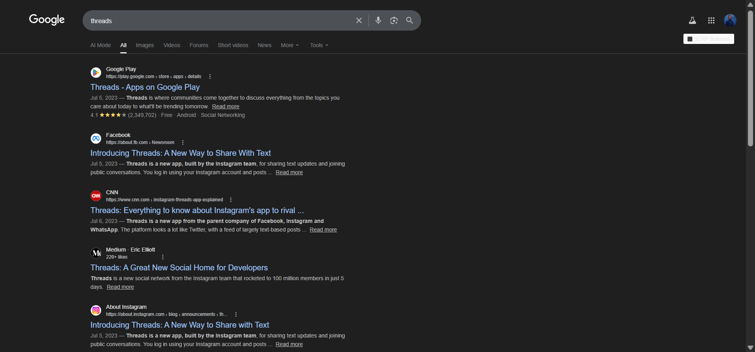
Task: Open the Google account profile avatar
Action: [x=730, y=20]
